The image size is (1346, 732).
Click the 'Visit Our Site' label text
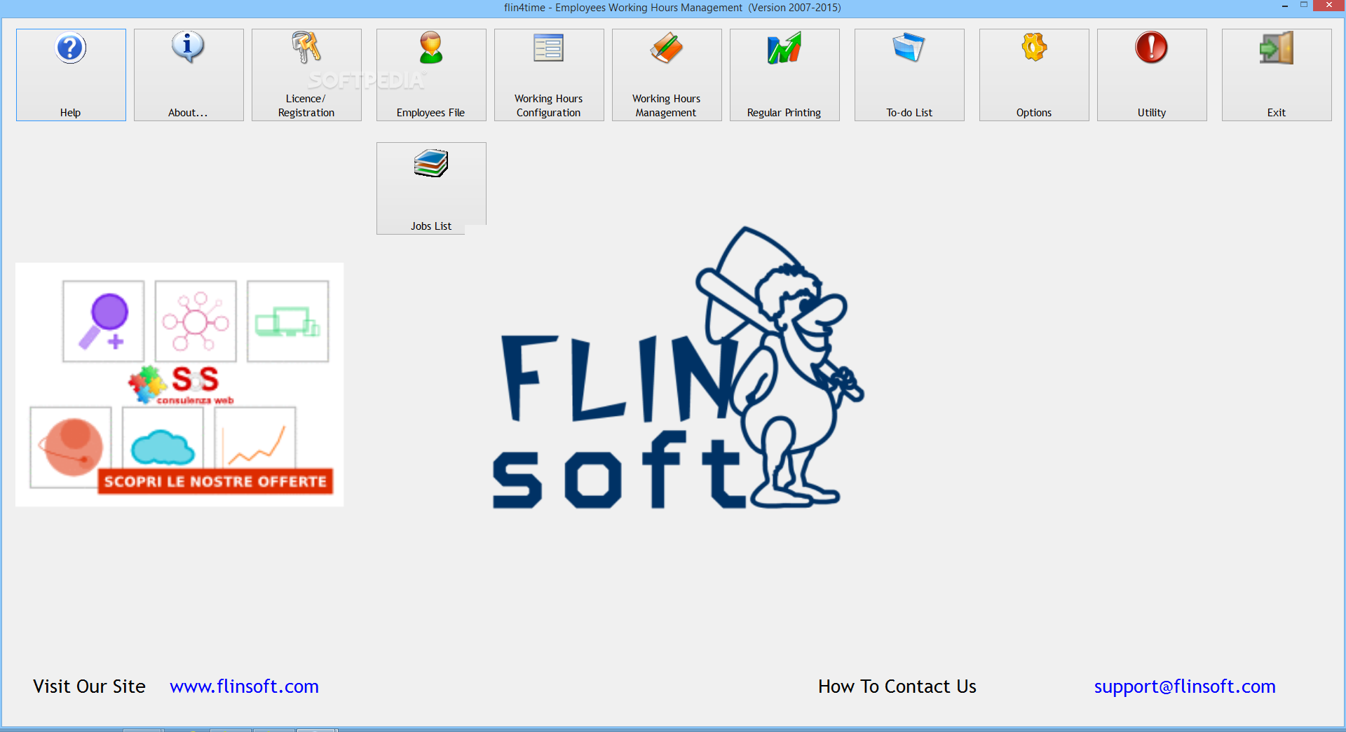click(x=89, y=686)
